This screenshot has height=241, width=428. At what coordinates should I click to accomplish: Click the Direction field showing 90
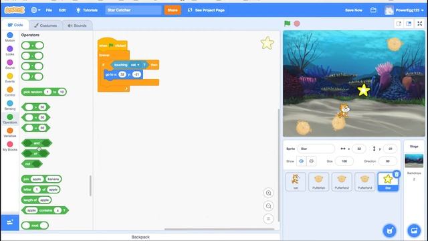[x=388, y=161]
